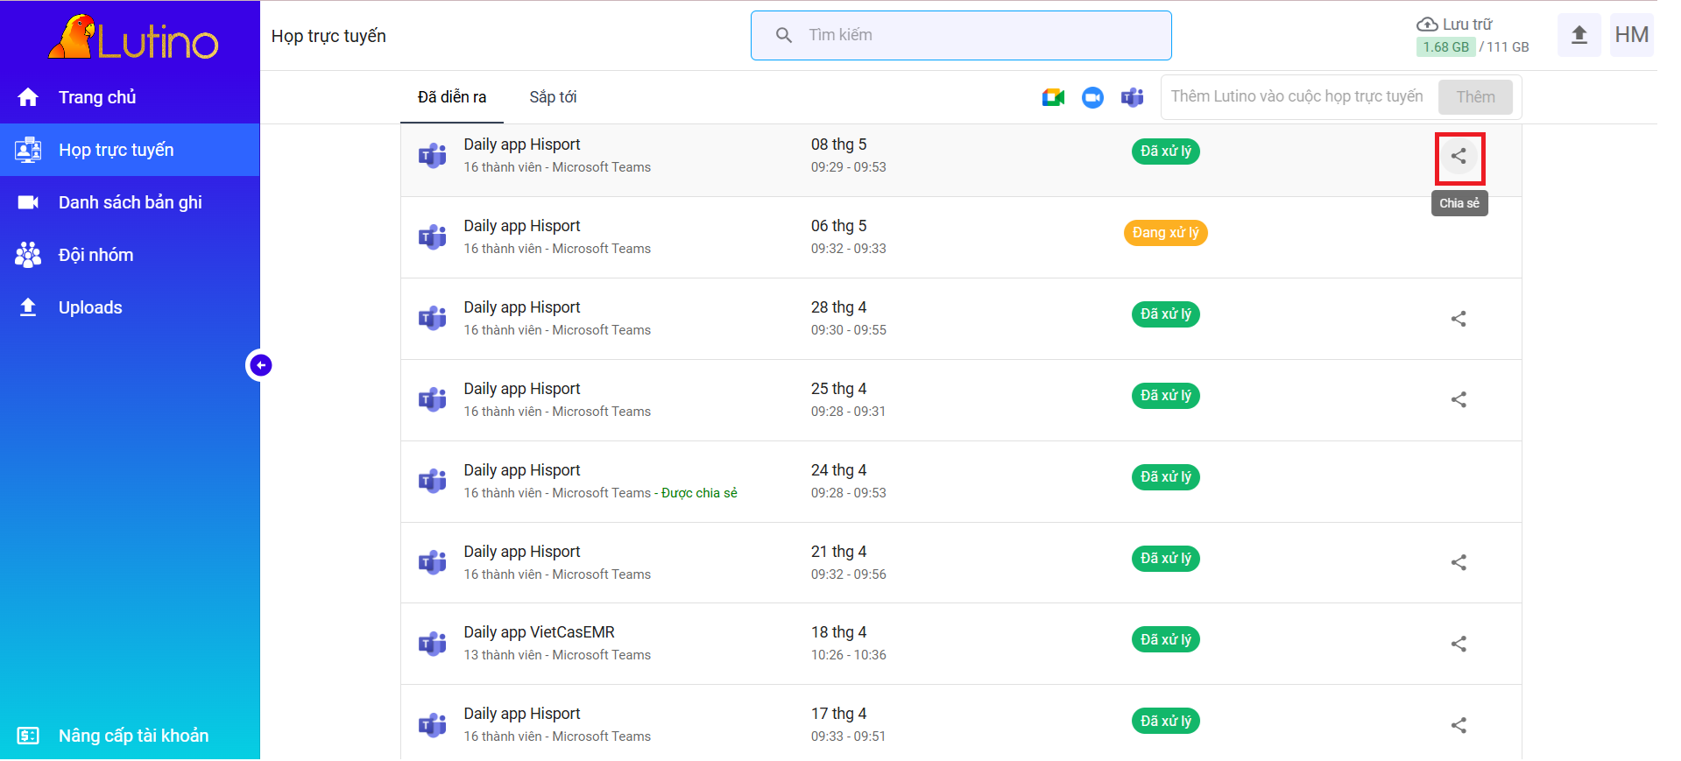Share the 25 thg 4 meeting

point(1459,399)
